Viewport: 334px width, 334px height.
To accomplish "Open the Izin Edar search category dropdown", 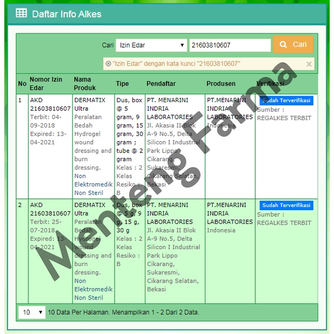I will [x=151, y=45].
